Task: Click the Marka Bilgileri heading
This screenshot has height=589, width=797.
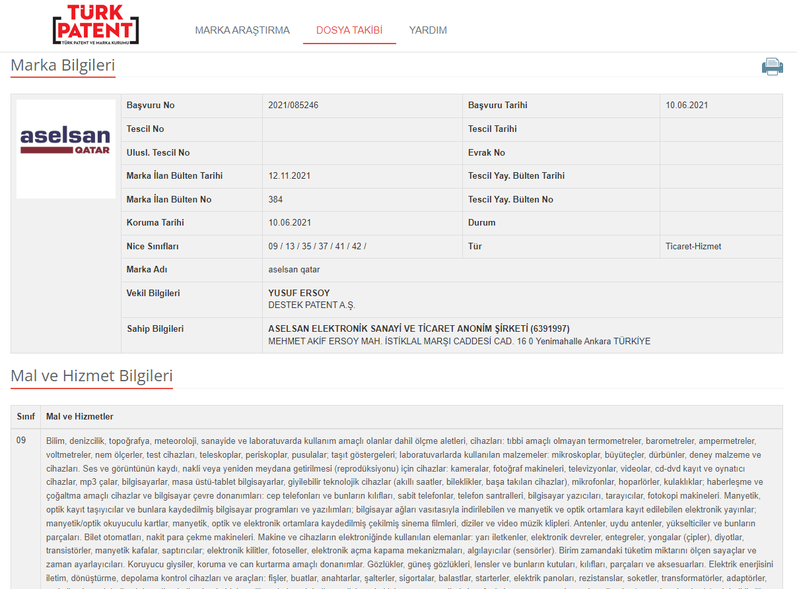Action: pos(63,66)
